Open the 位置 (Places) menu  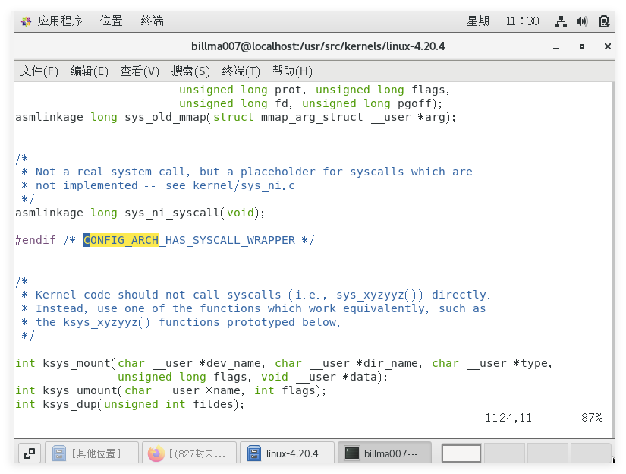[111, 21]
